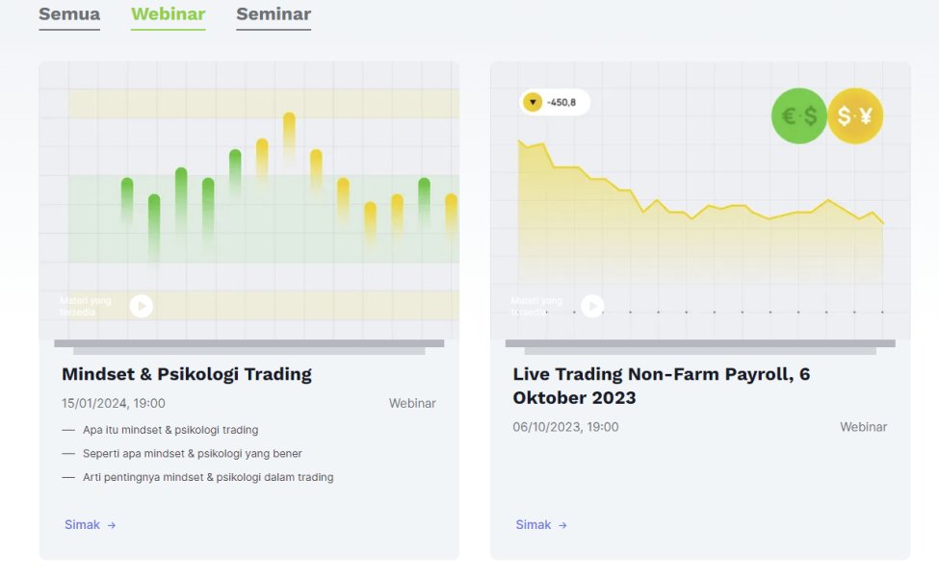This screenshot has height=577, width=939.
Task: Open the Seminar tab
Action: click(273, 14)
